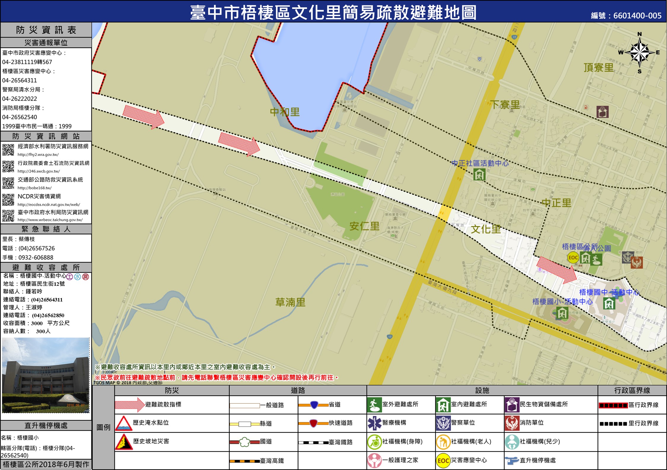Click the medical institution star legend icon
The height and width of the screenshot is (470, 667).
(374, 423)
